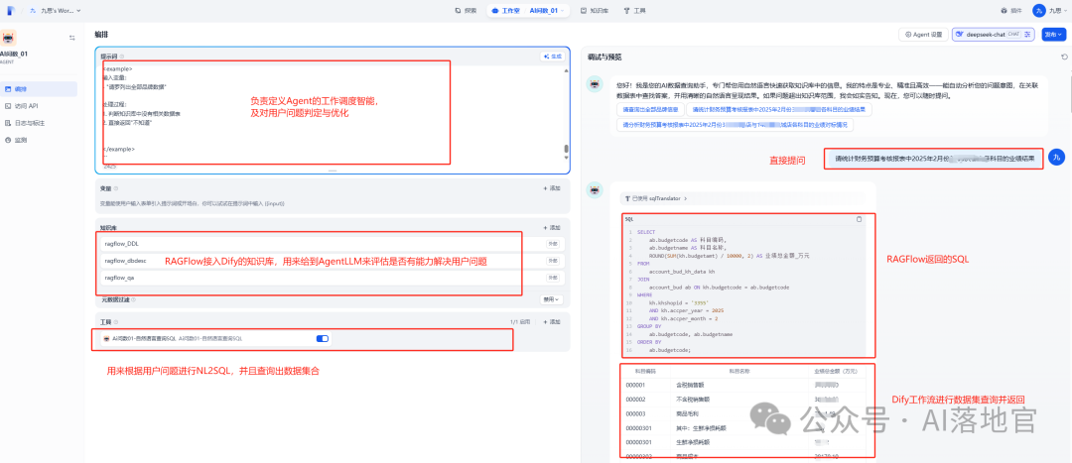Screen dimensions: 1072x463
Task: Click the help icon next to 元数据过滤
Action: click(x=134, y=299)
